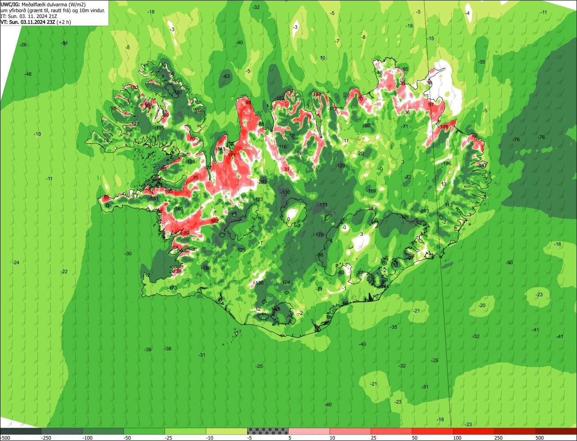Click map value '-123'
Screen dimensions: 577x441
(x=258, y=200)
